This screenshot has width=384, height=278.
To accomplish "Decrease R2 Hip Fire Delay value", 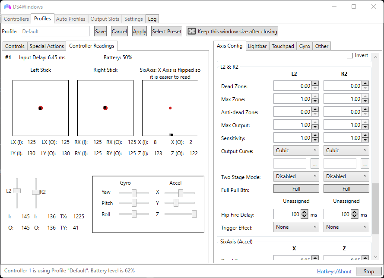I will tap(355, 217).
